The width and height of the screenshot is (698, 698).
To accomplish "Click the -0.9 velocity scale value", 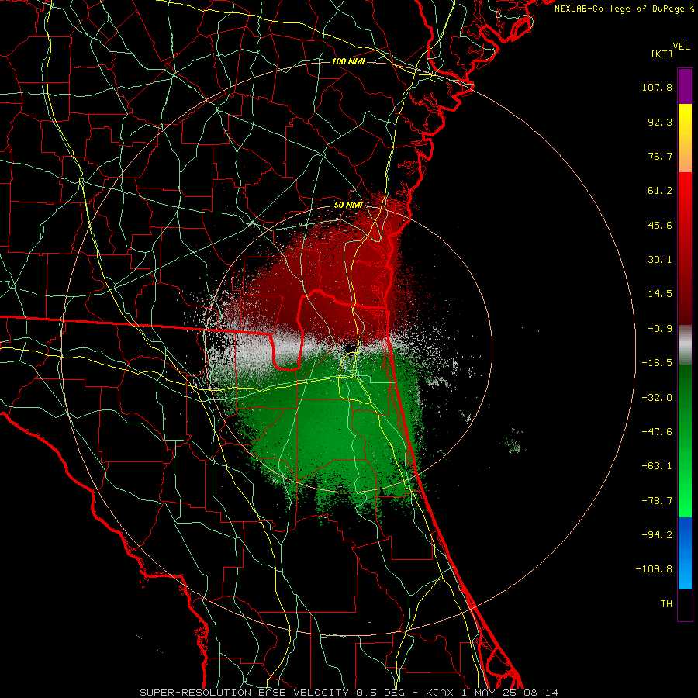I will [x=660, y=329].
